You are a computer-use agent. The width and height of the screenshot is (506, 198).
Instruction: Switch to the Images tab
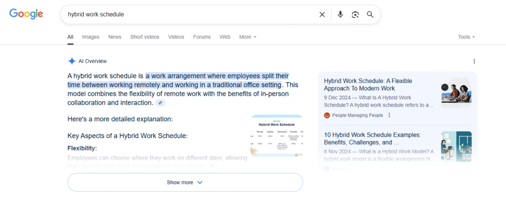(x=90, y=37)
